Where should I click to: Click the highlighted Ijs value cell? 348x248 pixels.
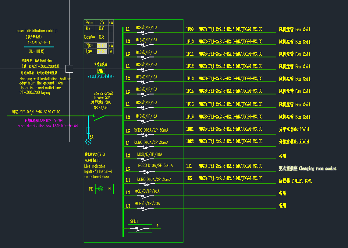coord(101,51)
